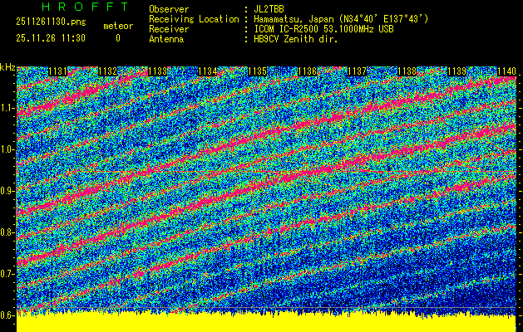Screen dimensions: 523x332
Task: Click the kHz axis unit label
Action: tap(7, 66)
